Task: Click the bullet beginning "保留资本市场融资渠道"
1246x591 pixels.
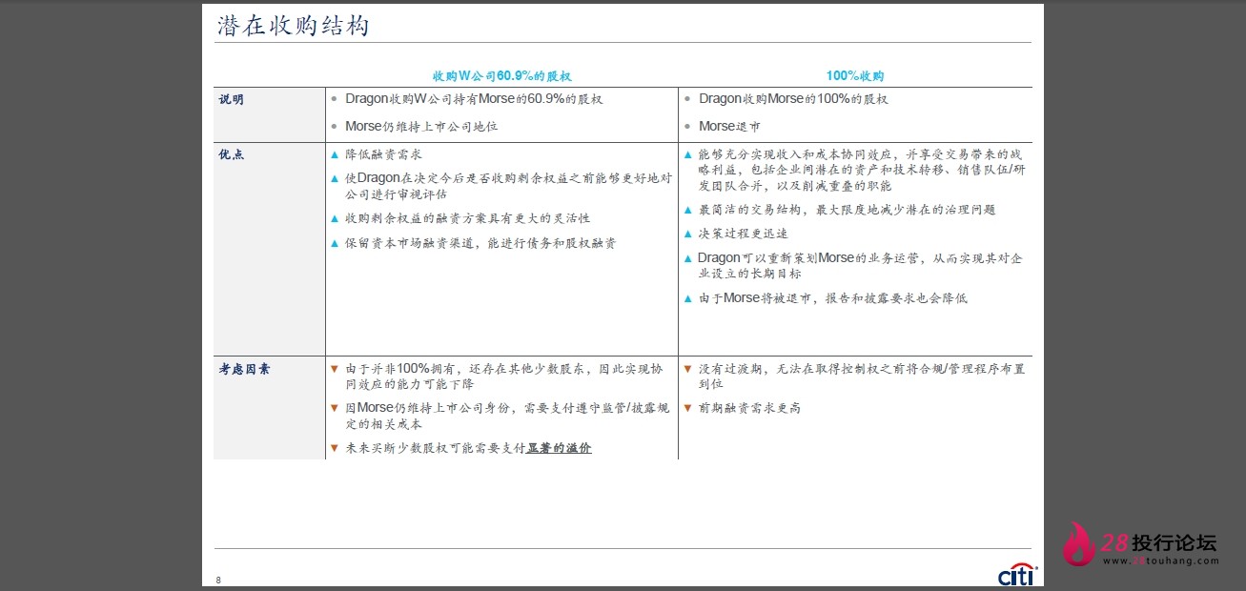Action: point(480,243)
